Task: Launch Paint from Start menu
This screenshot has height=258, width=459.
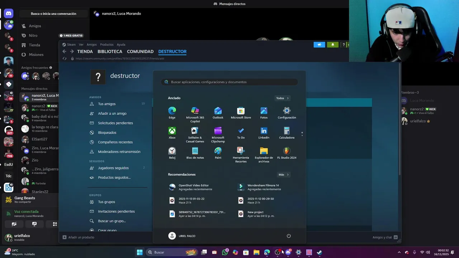Action: [x=218, y=153]
